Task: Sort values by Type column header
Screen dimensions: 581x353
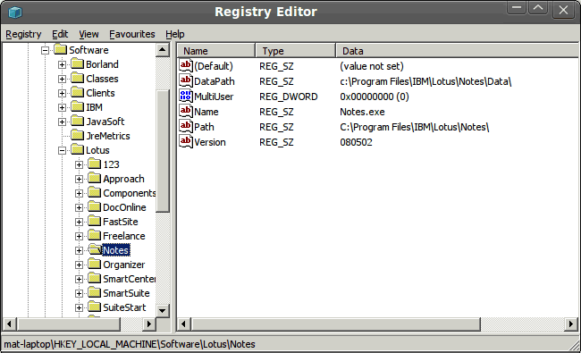Action: (295, 50)
